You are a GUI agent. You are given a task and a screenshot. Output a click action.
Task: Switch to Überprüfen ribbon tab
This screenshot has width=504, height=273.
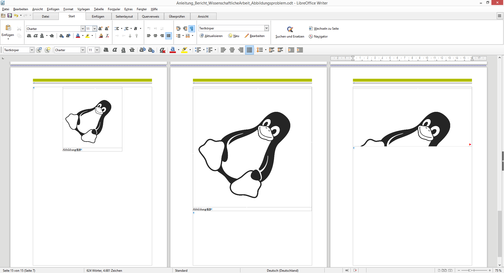177,16
